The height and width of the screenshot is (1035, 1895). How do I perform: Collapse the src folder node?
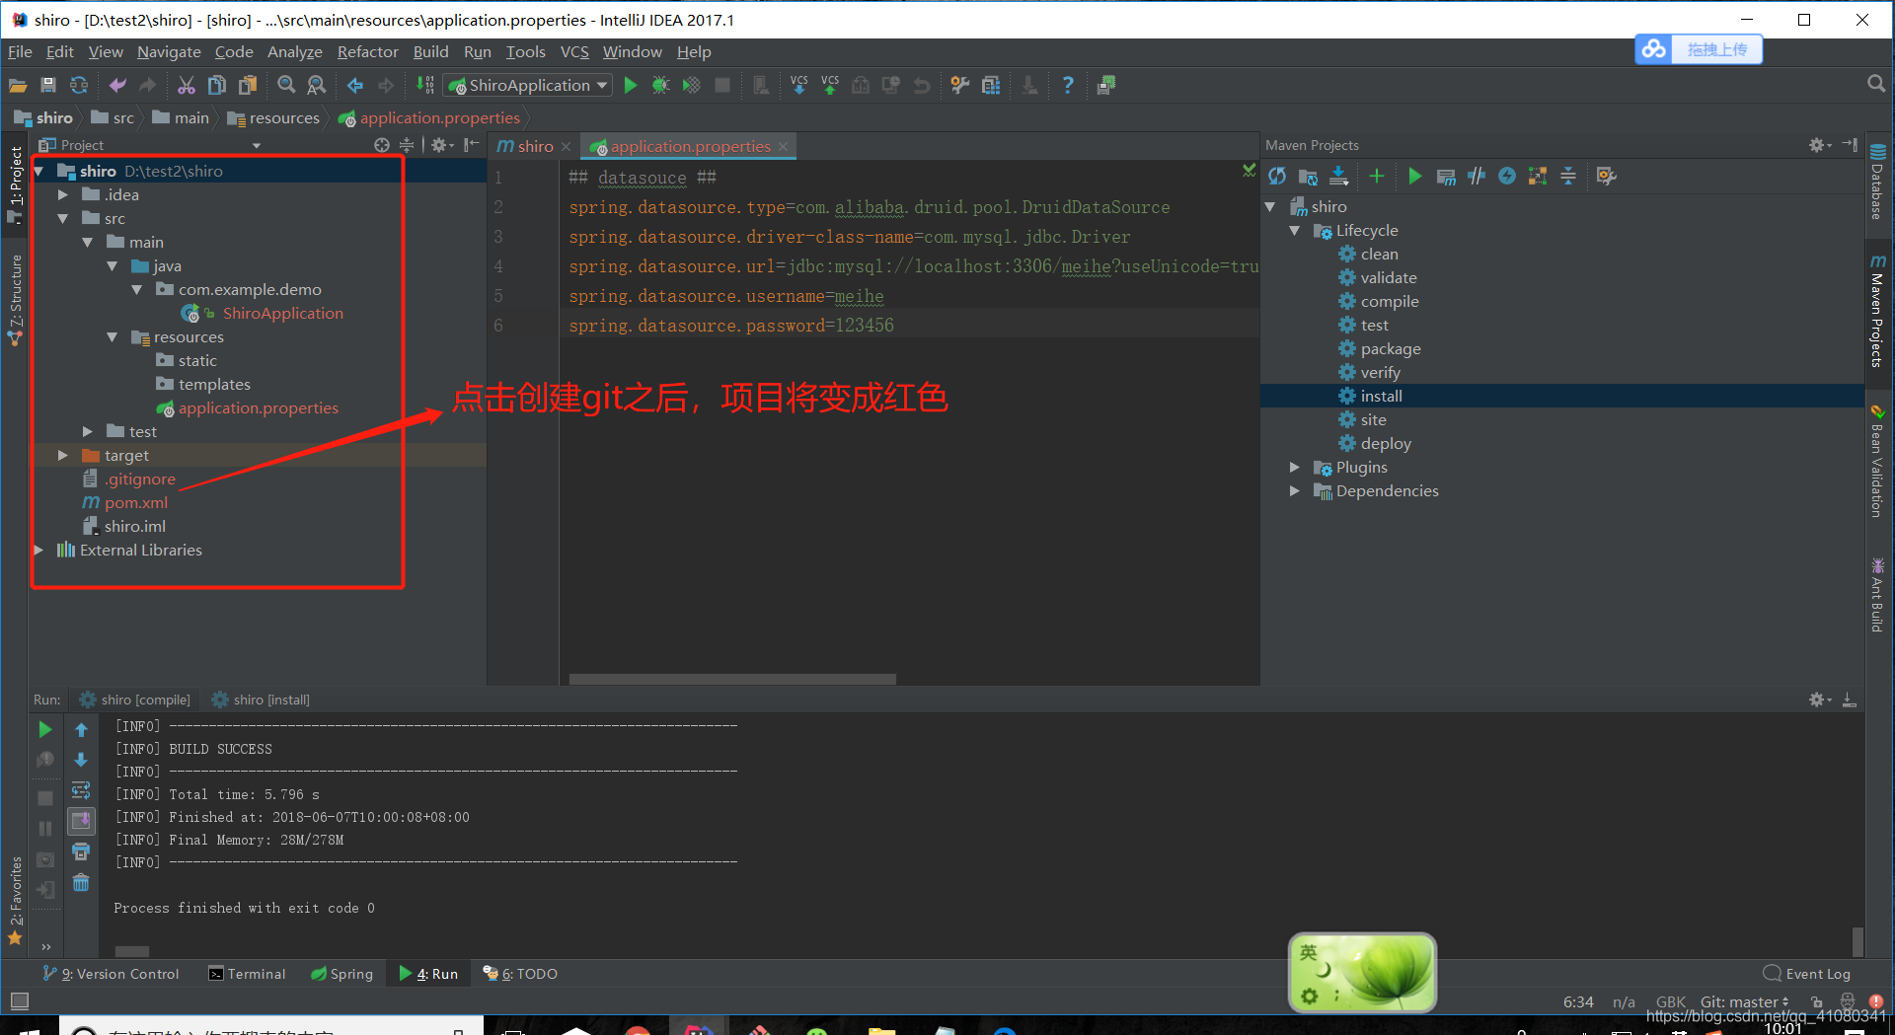click(x=62, y=219)
